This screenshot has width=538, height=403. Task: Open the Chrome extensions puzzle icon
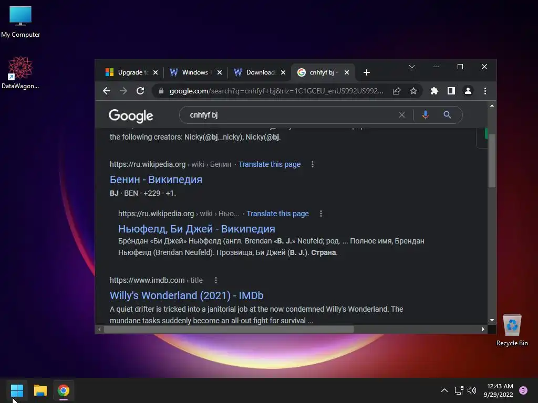click(434, 91)
